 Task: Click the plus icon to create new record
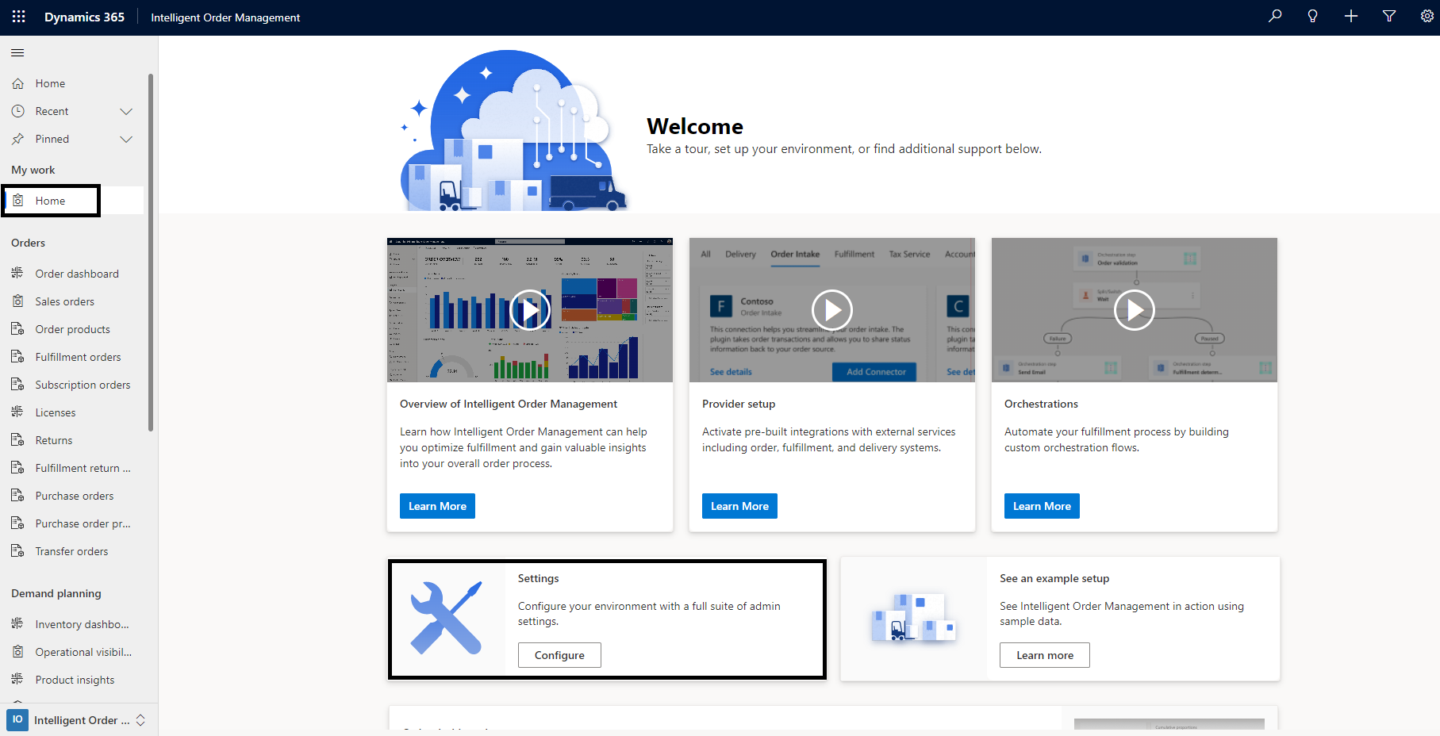(1351, 16)
